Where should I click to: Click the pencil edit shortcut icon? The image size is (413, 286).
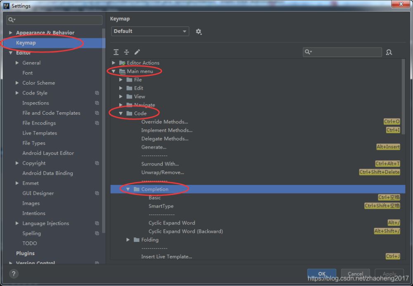tap(137, 52)
